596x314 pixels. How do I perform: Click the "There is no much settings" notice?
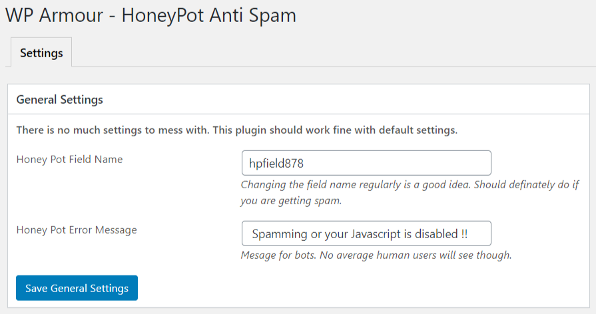[x=236, y=130]
